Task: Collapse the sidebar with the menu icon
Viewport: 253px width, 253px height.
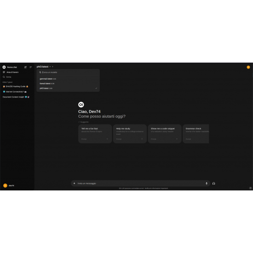Action: 31,67
